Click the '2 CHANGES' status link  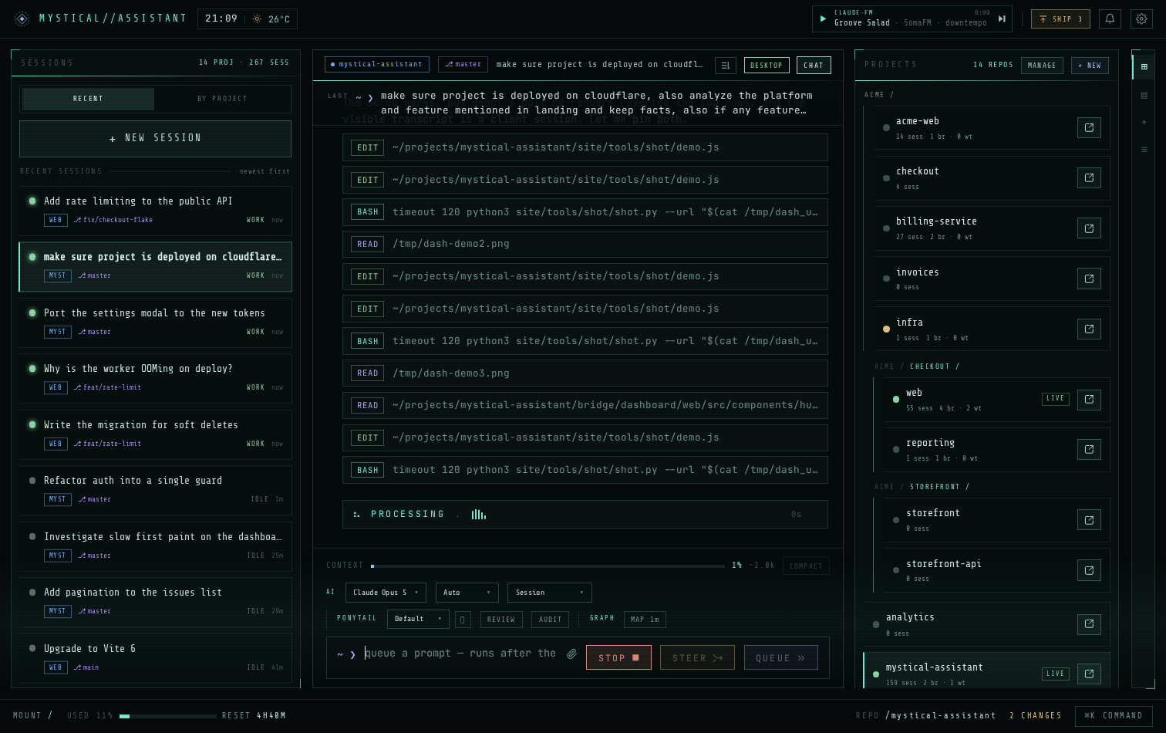[1035, 716]
